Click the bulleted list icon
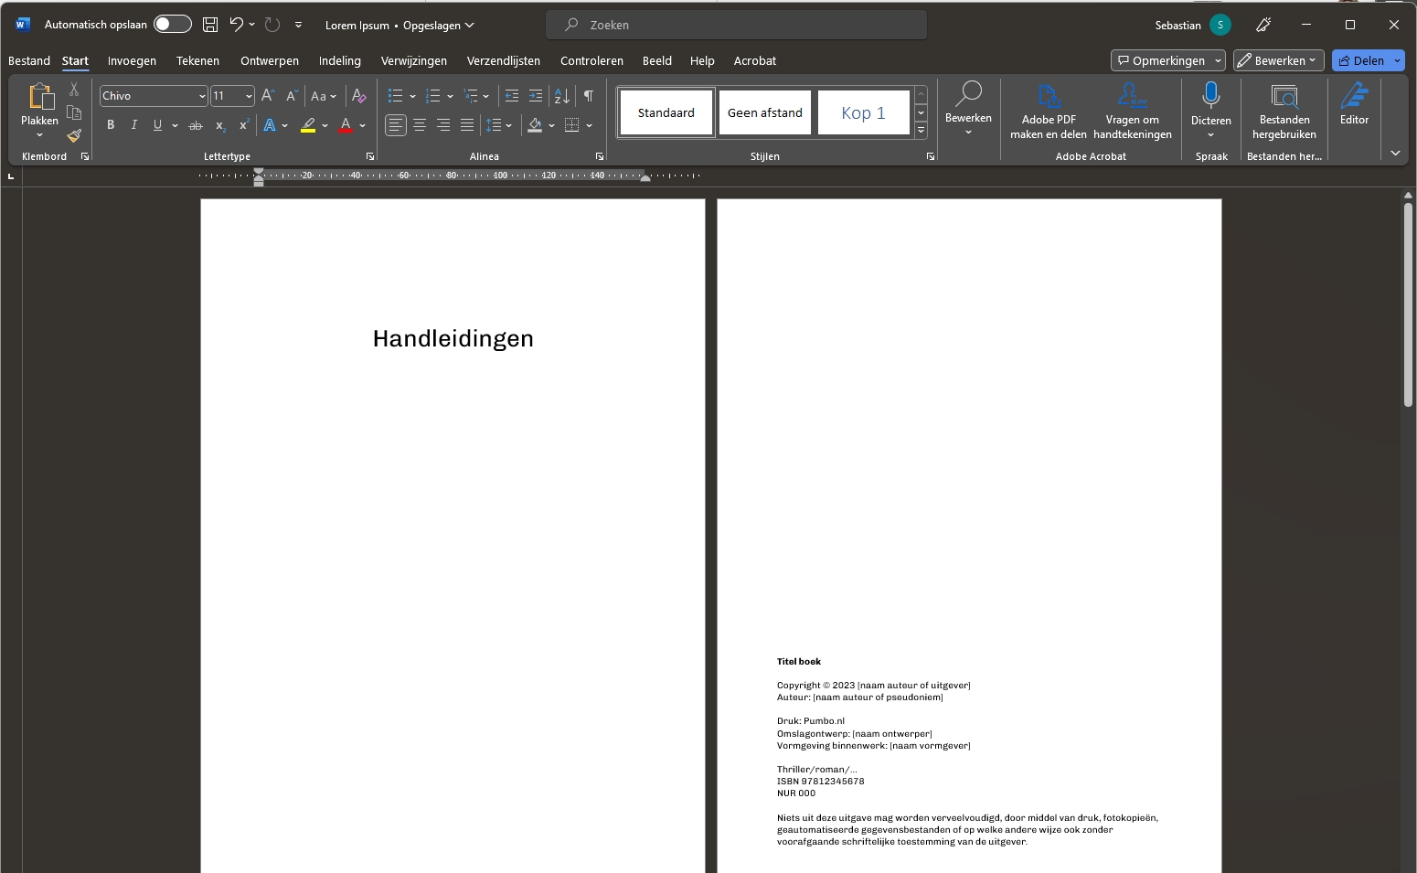Viewport: 1417px width, 873px height. click(395, 96)
